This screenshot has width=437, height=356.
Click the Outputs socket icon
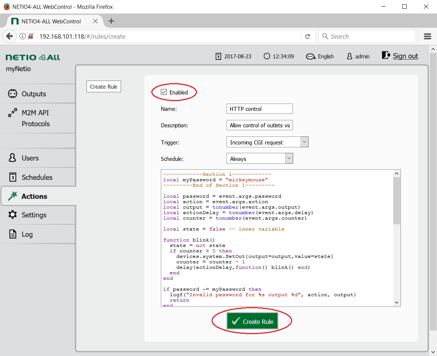[12, 94]
